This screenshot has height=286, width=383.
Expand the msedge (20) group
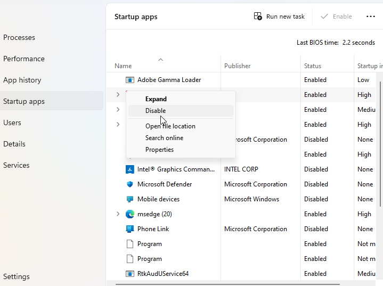point(118,214)
